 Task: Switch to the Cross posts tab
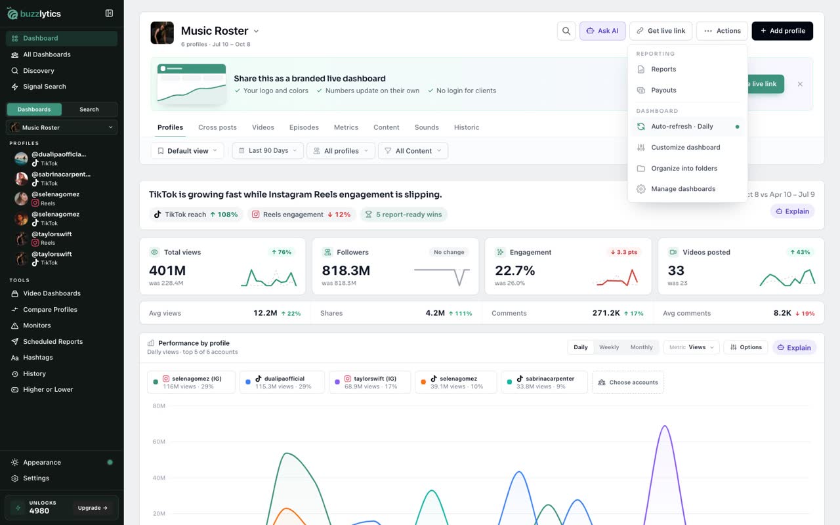(x=217, y=127)
